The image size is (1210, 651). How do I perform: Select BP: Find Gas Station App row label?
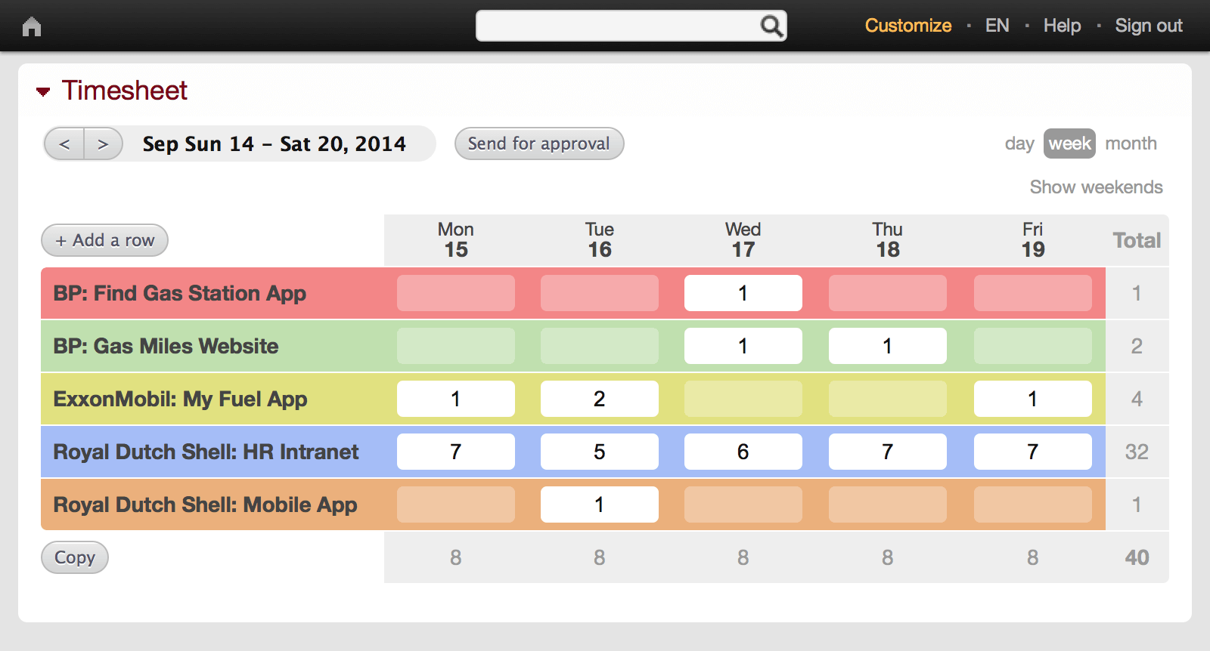click(180, 293)
